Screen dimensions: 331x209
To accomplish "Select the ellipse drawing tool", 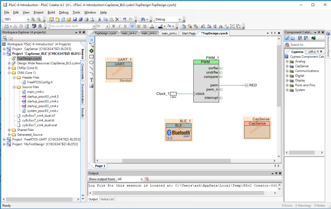I will pos(91,63).
